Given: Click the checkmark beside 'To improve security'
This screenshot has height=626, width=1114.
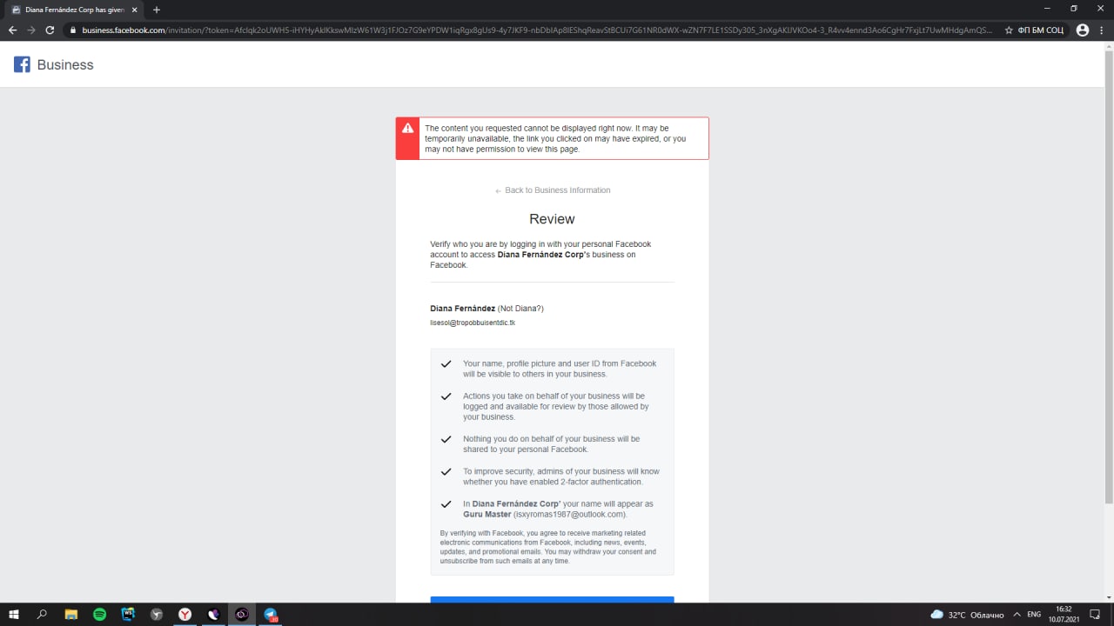Looking at the screenshot, I should [446, 472].
